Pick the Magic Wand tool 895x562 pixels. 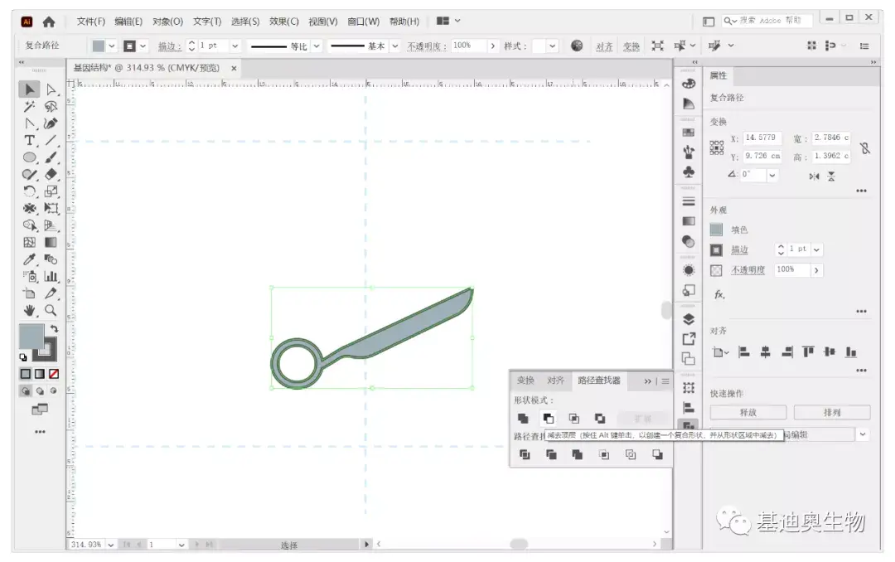coord(29,106)
